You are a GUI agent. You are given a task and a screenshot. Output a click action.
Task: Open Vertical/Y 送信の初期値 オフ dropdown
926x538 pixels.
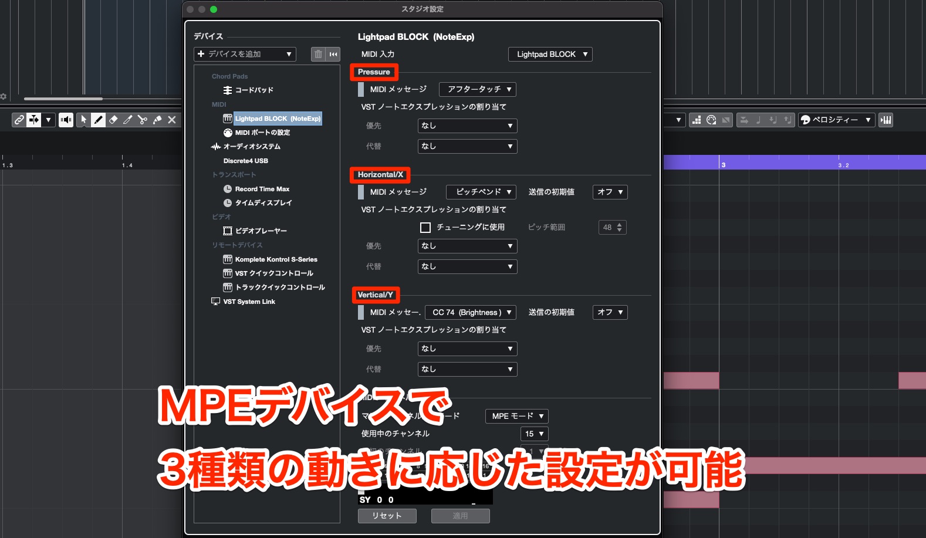tap(610, 312)
